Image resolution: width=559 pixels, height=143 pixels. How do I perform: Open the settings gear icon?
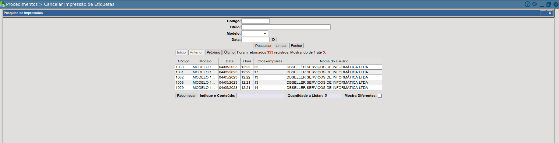(x=534, y=4)
